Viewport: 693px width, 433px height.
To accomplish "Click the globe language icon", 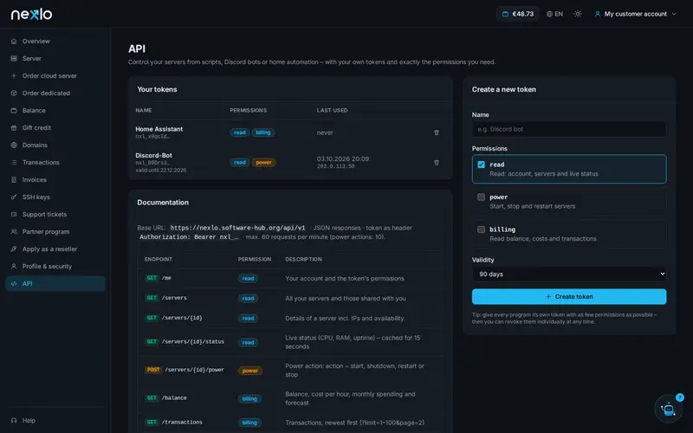I will pos(549,14).
